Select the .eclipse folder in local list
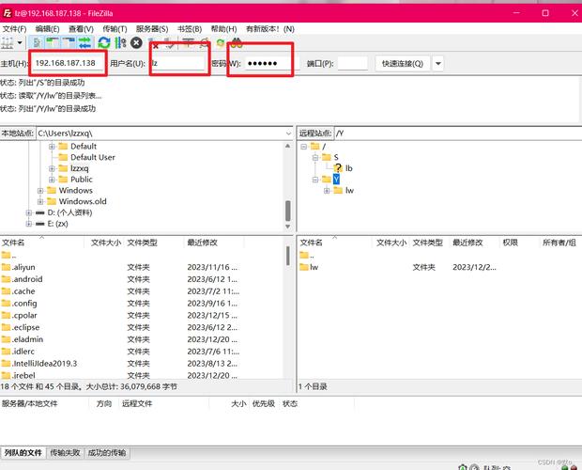 click(x=26, y=327)
